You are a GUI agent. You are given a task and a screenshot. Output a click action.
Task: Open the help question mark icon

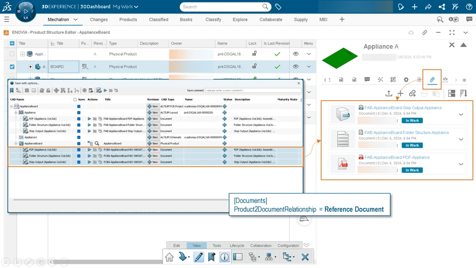click(469, 6)
